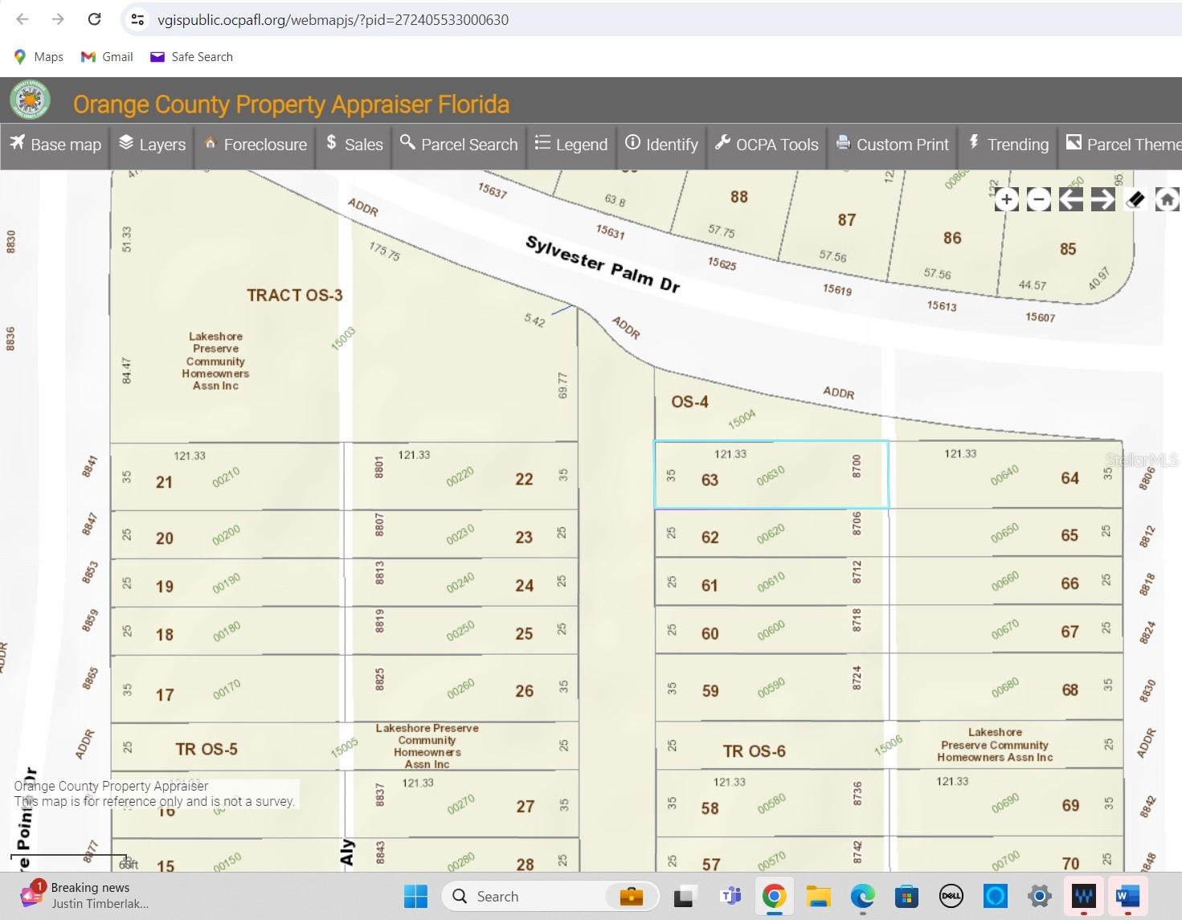
Task: Open the Base map menu
Action: pos(56,145)
